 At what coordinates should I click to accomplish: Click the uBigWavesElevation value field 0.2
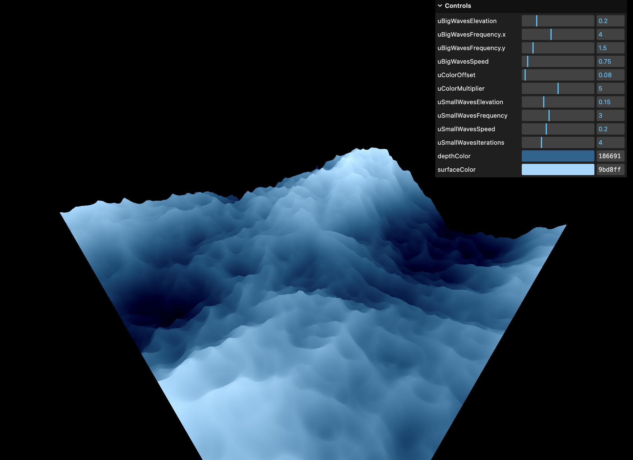point(610,21)
